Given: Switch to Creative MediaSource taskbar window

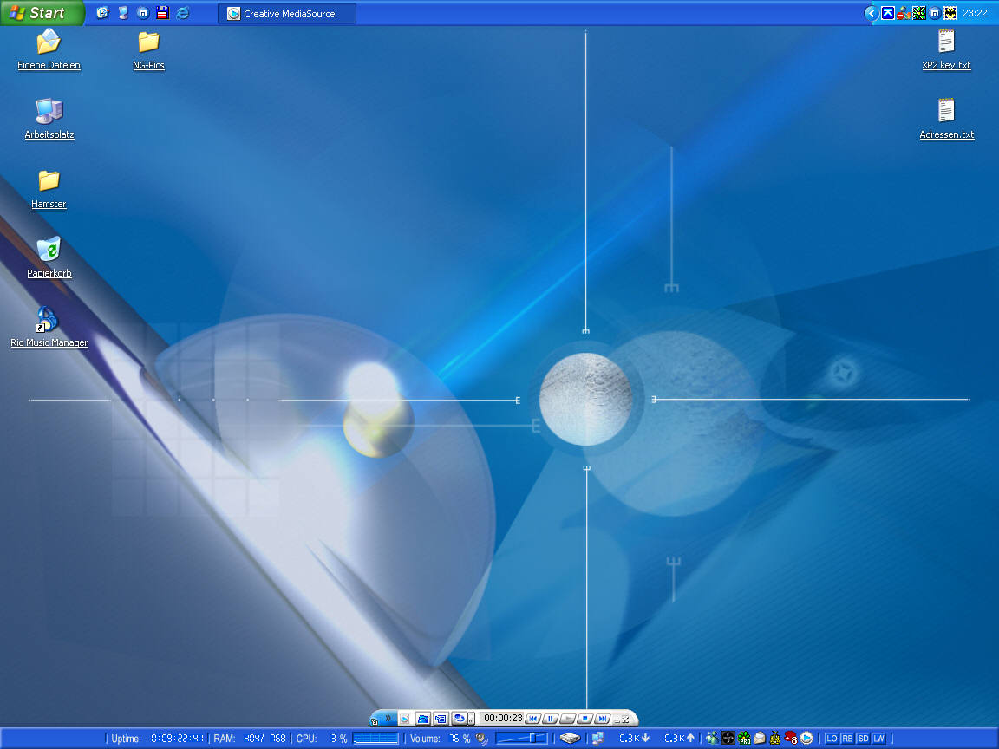Looking at the screenshot, I should (x=287, y=13).
